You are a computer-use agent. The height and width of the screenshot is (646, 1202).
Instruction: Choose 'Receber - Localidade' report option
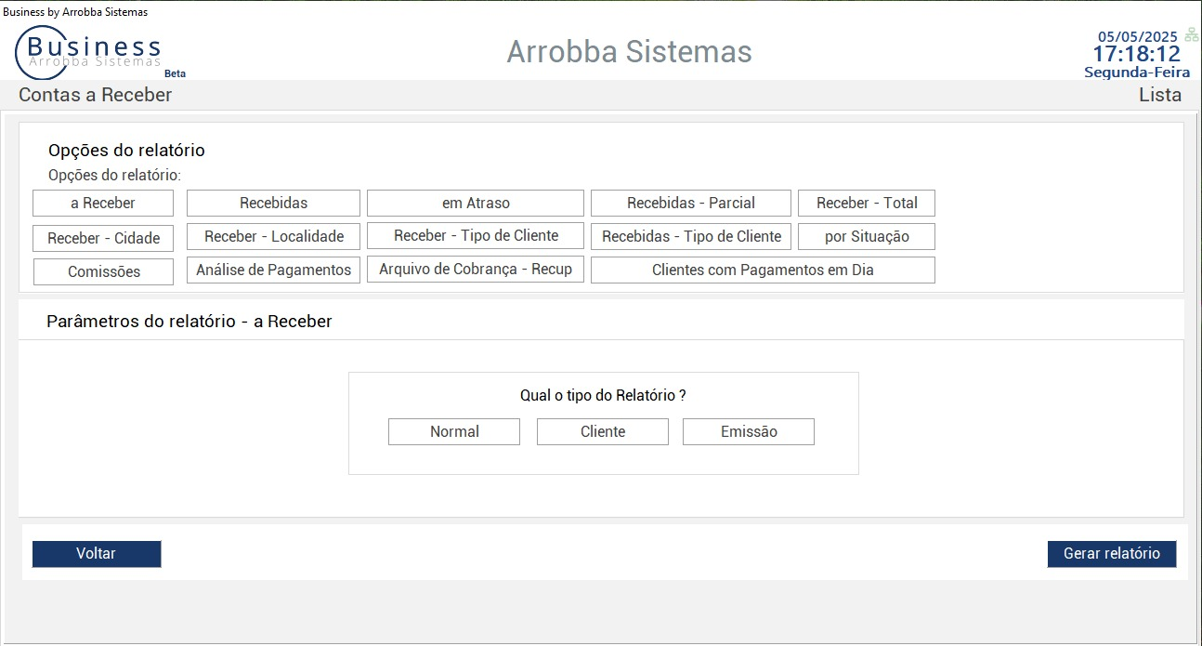(273, 237)
